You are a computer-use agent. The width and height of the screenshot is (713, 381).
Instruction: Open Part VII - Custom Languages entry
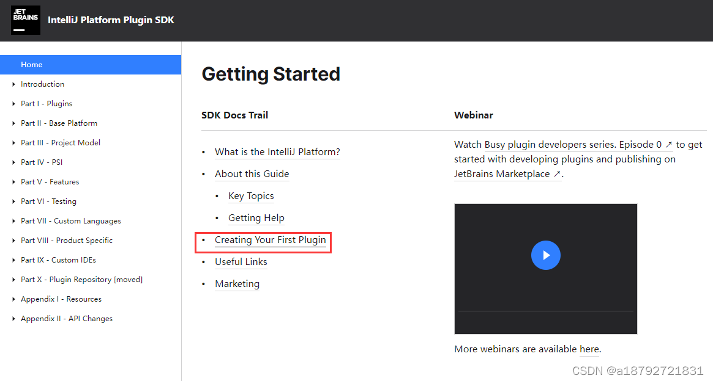pyautogui.click(x=71, y=221)
